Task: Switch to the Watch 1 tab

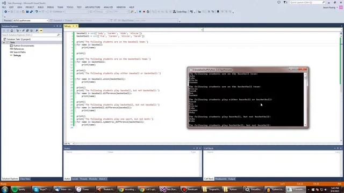Action: click(103, 179)
